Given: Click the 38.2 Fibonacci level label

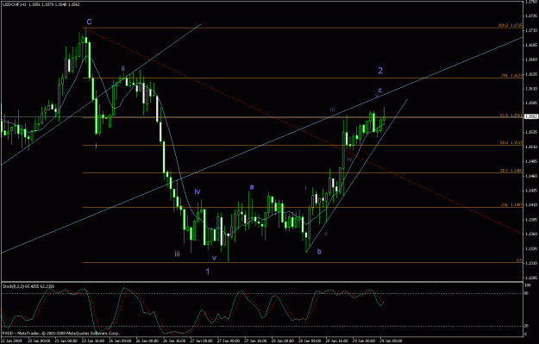Looking at the screenshot, I should pyautogui.click(x=511, y=171).
